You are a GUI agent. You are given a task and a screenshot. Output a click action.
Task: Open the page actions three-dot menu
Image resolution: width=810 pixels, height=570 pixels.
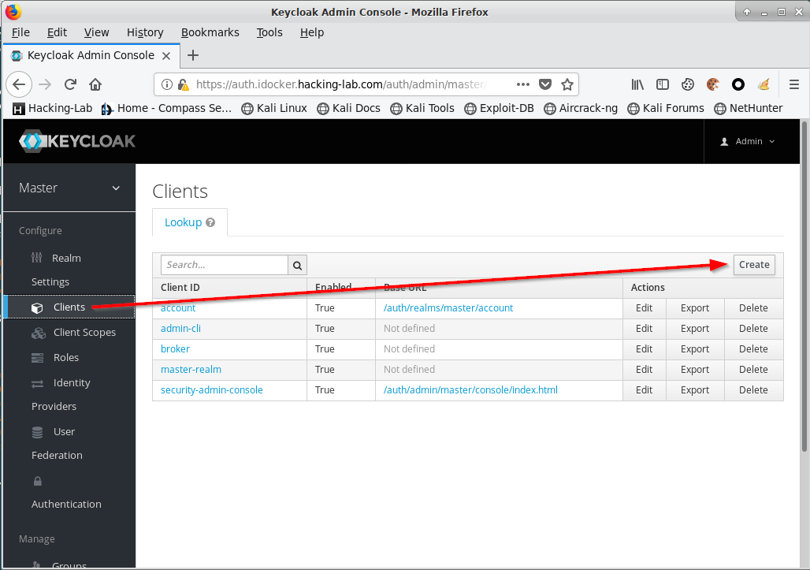(x=522, y=84)
